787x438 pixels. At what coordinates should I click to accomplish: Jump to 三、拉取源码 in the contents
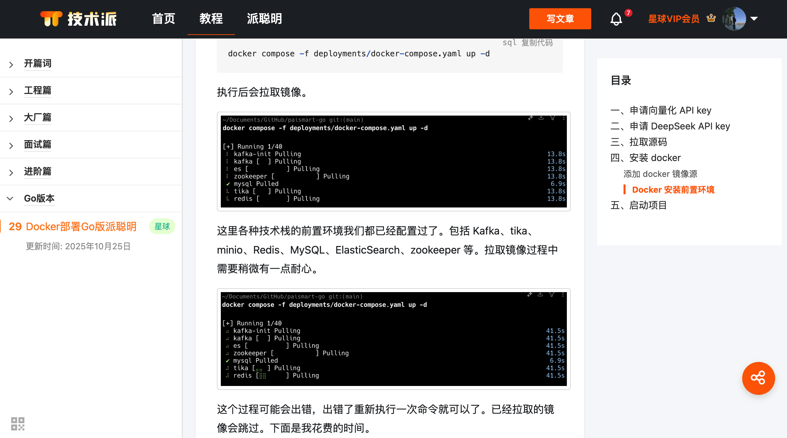pos(639,142)
